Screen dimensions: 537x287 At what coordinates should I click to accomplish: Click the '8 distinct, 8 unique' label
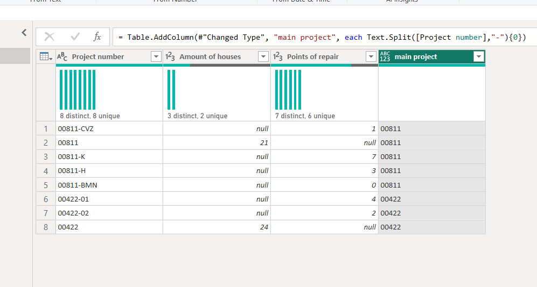pyautogui.click(x=90, y=116)
